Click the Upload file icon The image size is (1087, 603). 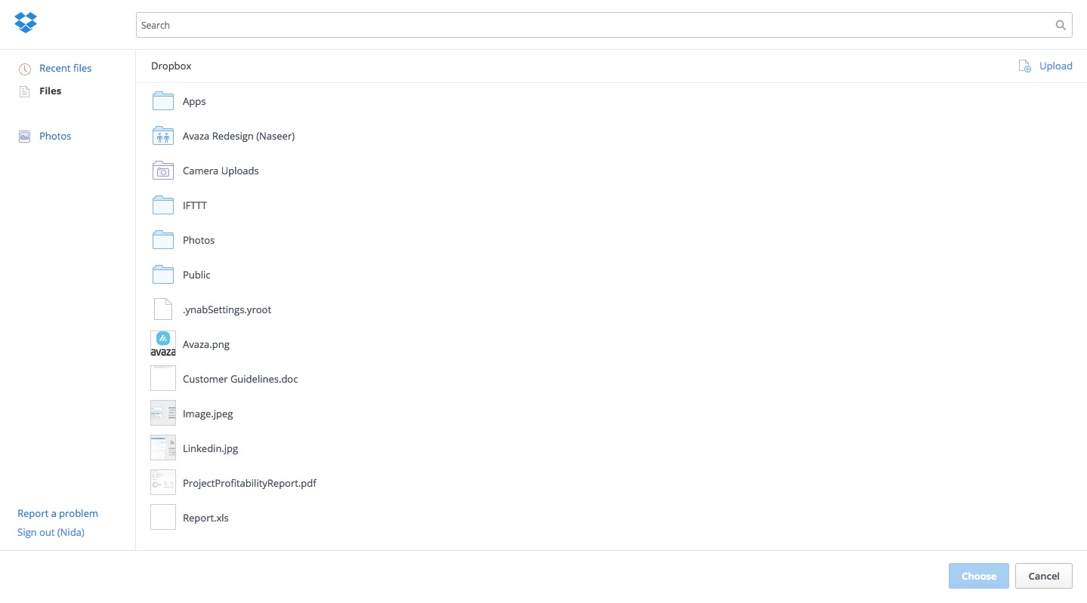click(x=1025, y=66)
